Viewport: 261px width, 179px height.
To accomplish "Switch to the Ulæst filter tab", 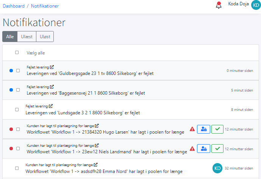I will 27,37.
